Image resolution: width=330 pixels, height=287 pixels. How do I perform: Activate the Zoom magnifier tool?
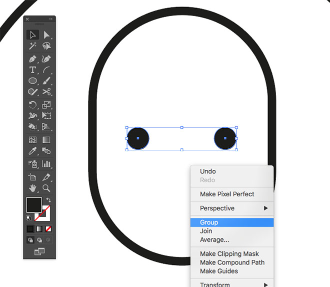click(46, 188)
